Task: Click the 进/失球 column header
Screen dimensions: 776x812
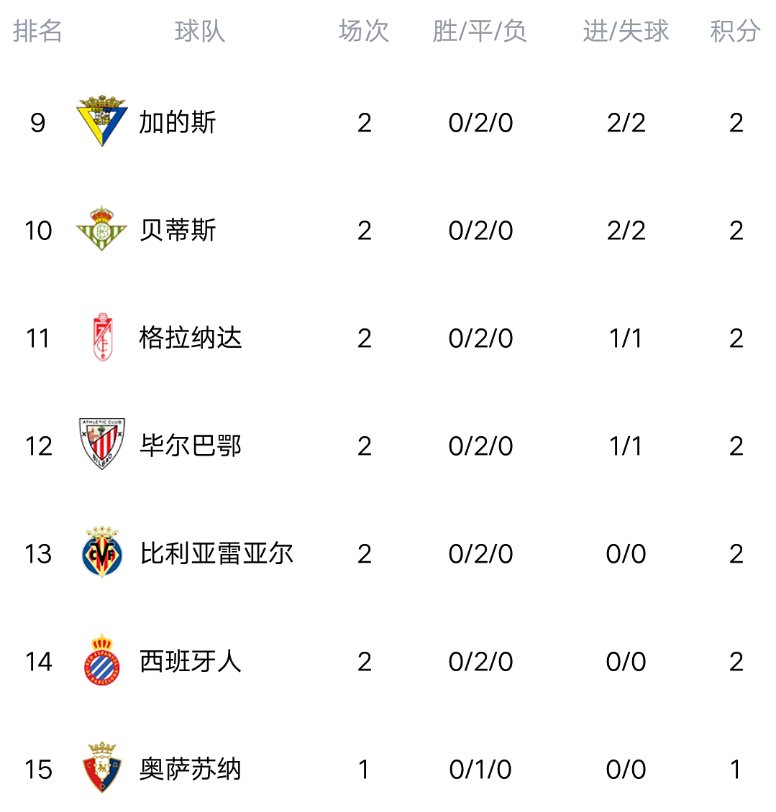Action: point(626,31)
